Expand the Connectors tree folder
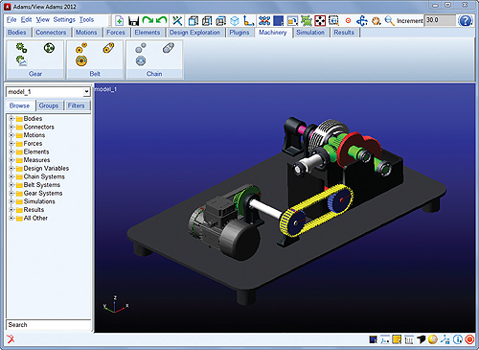This screenshot has height=350, width=479. tap(11, 127)
